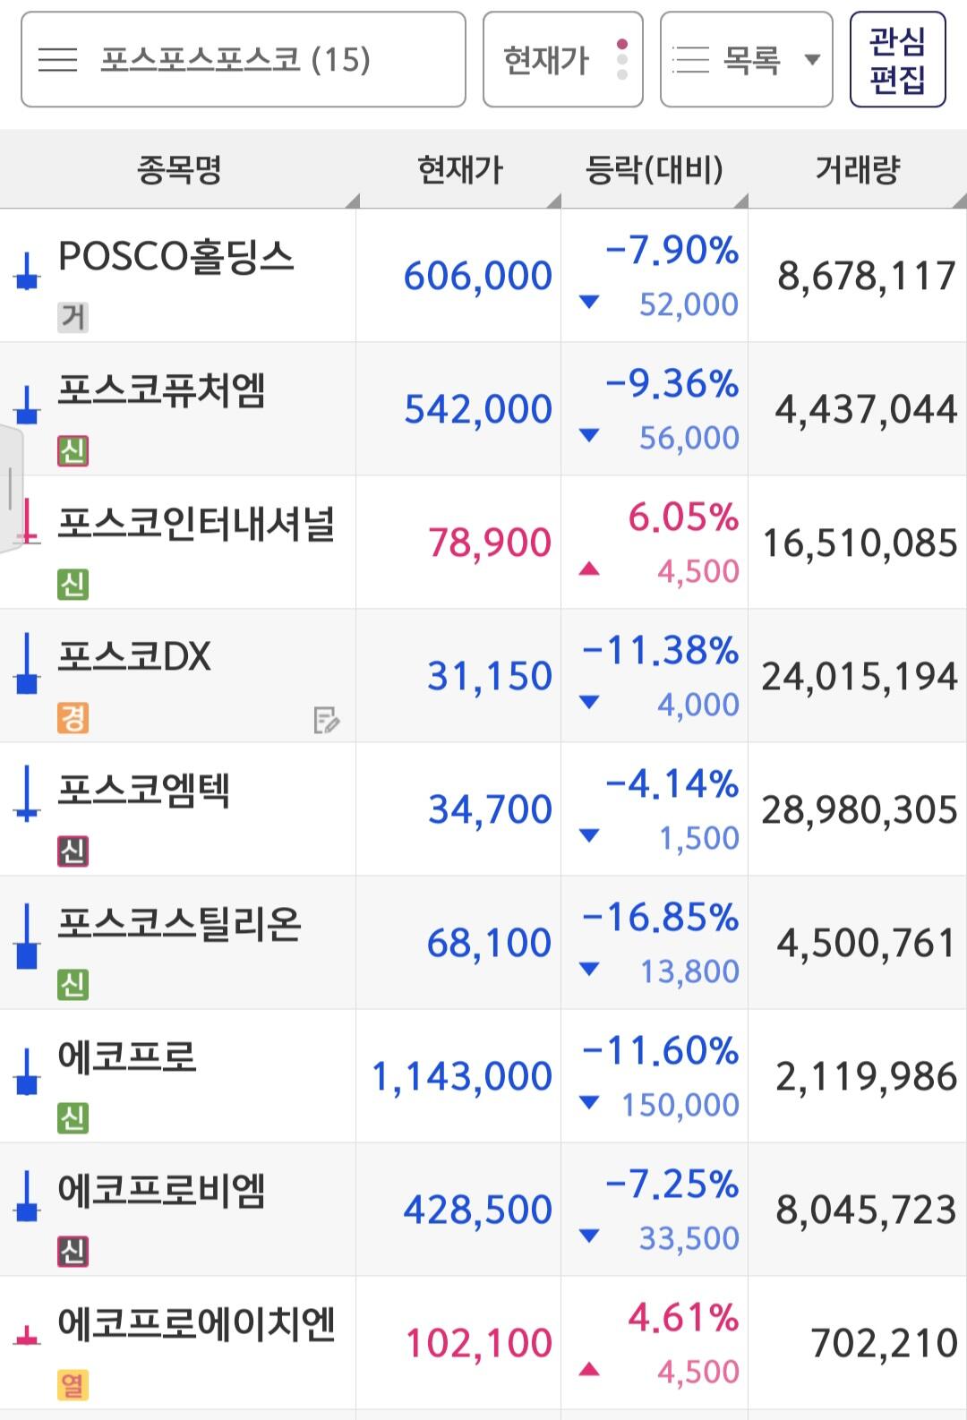The width and height of the screenshot is (967, 1420).
Task: Sort by 종목명 column header
Action: tap(179, 169)
